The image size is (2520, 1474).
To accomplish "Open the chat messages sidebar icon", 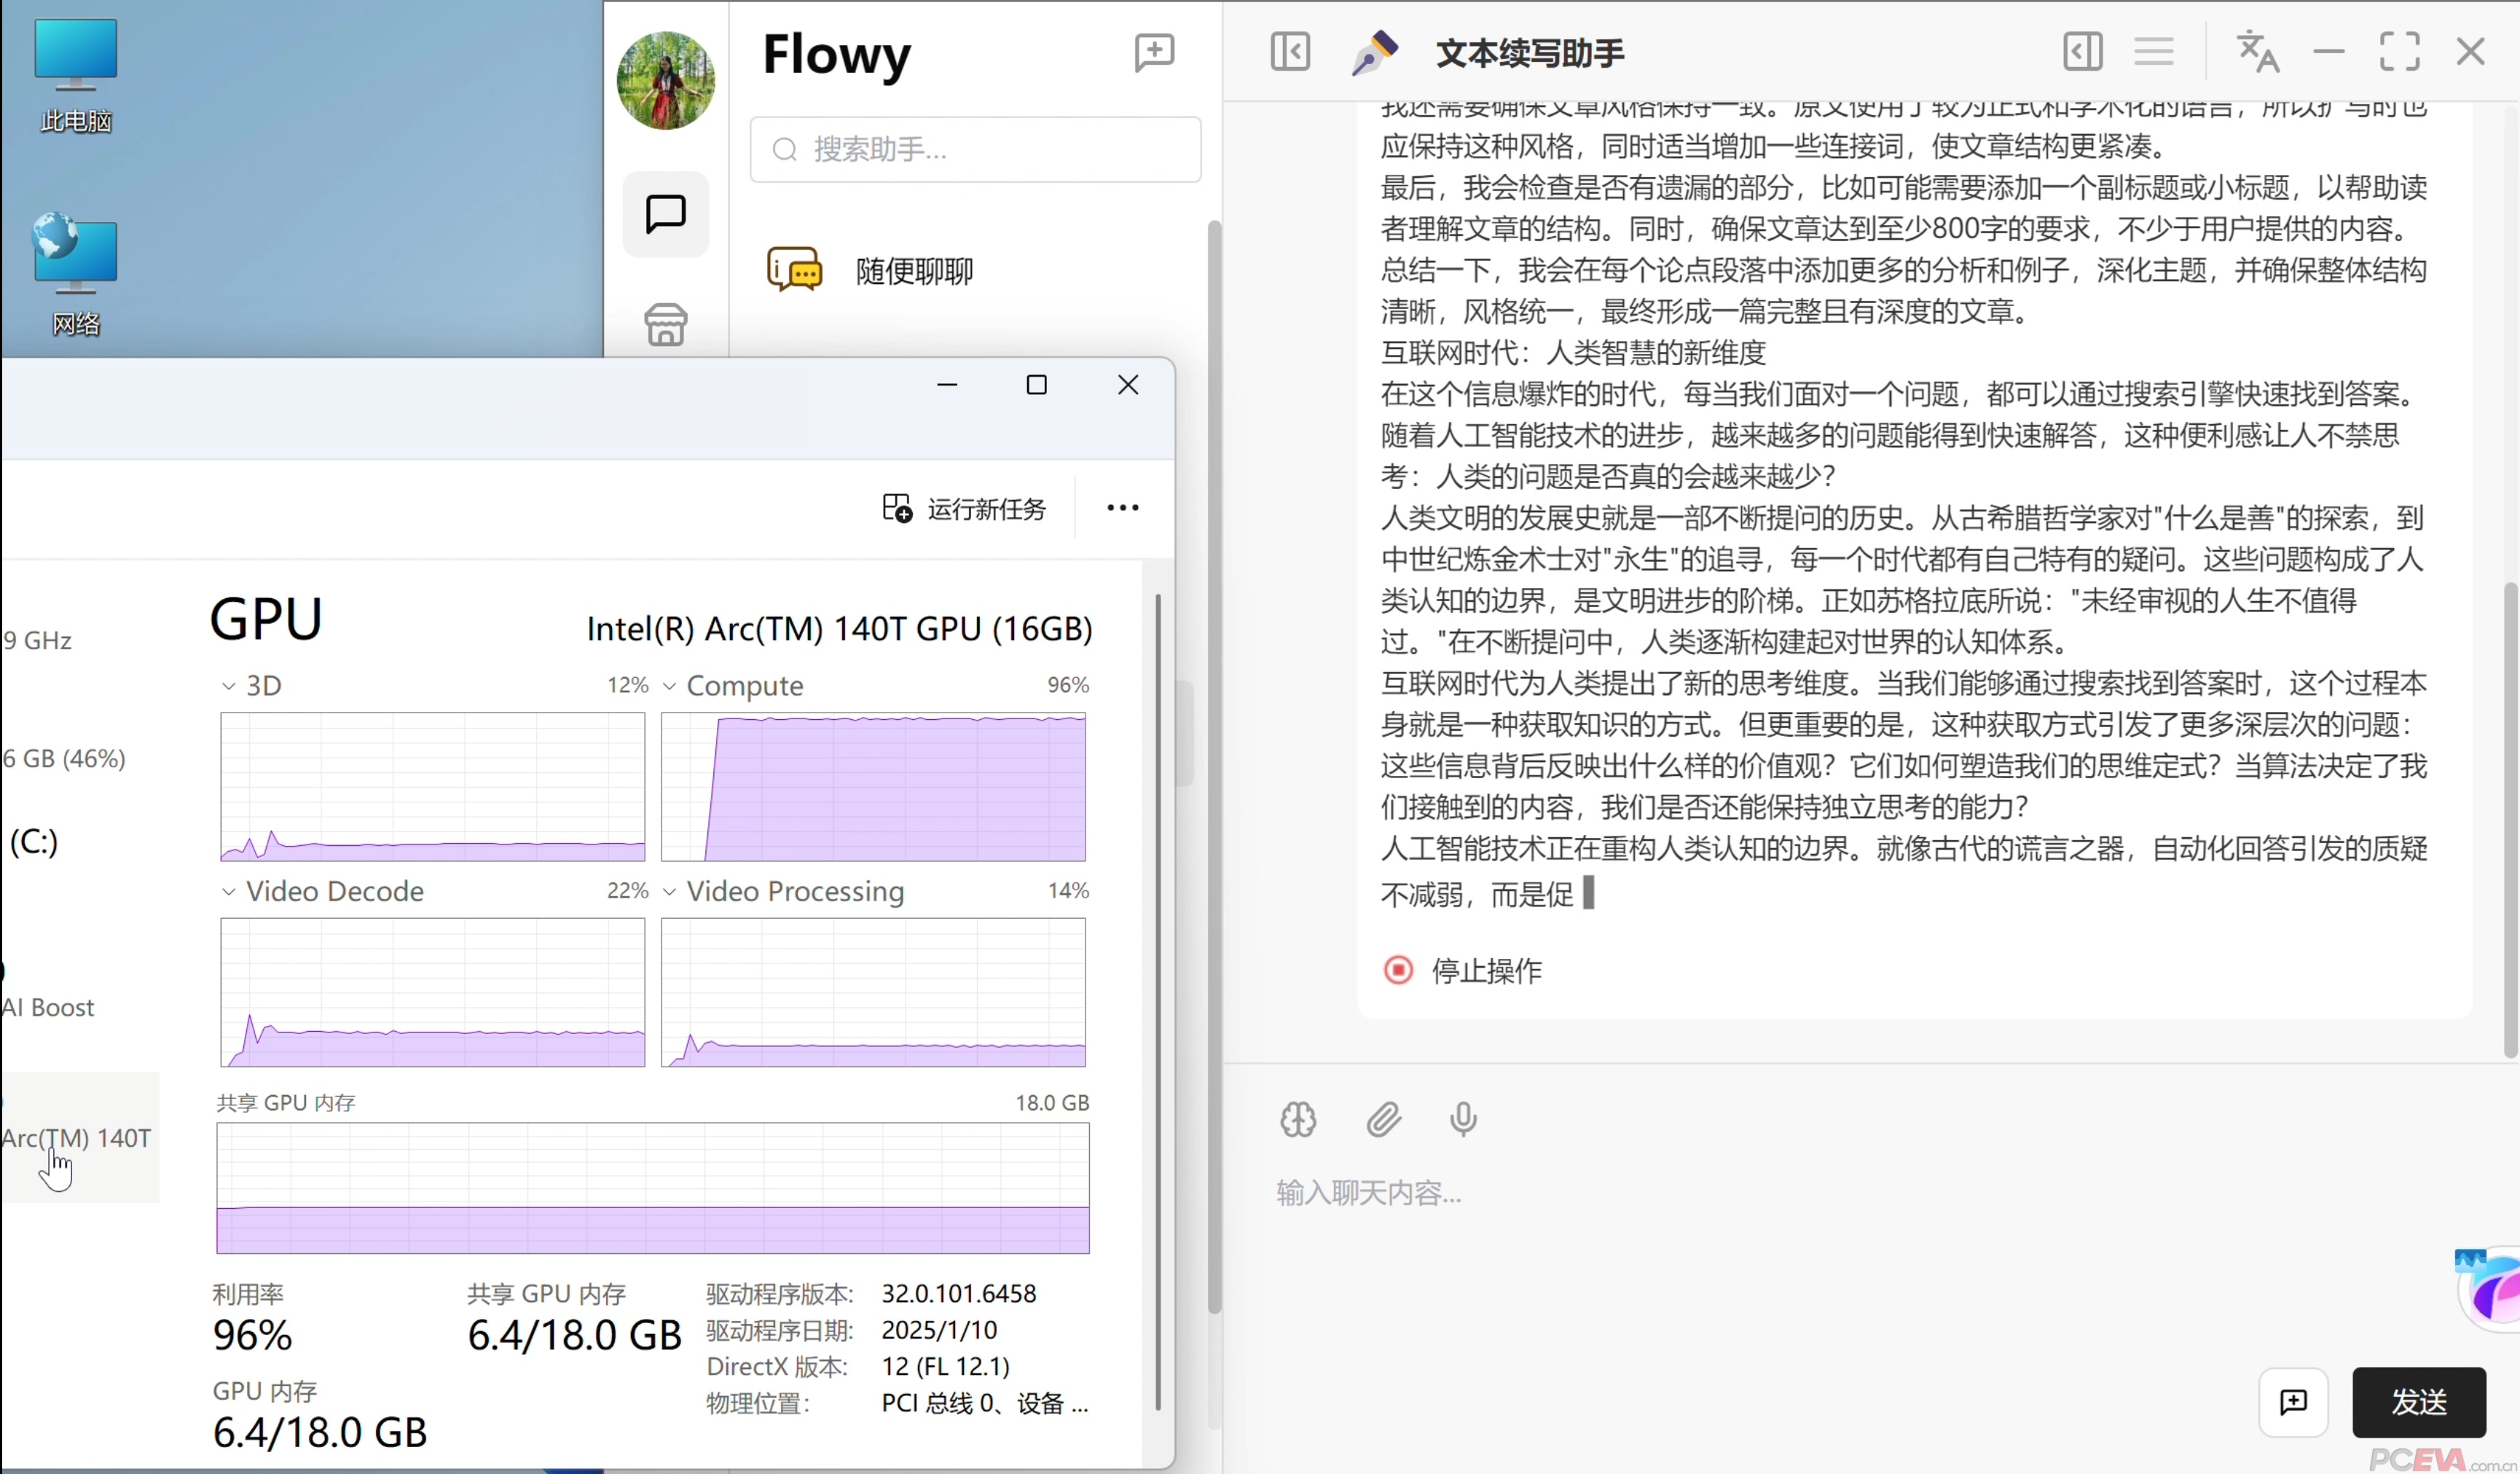I will 665,214.
